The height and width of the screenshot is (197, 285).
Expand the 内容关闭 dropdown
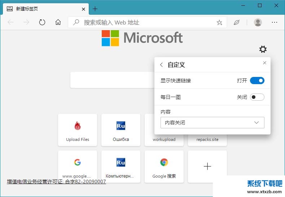click(212, 123)
